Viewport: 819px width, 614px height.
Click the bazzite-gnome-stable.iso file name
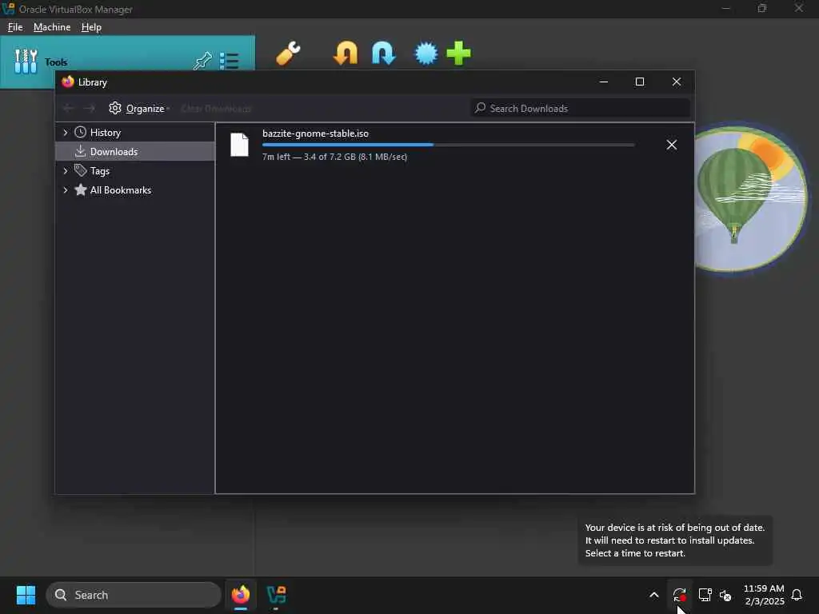point(315,134)
